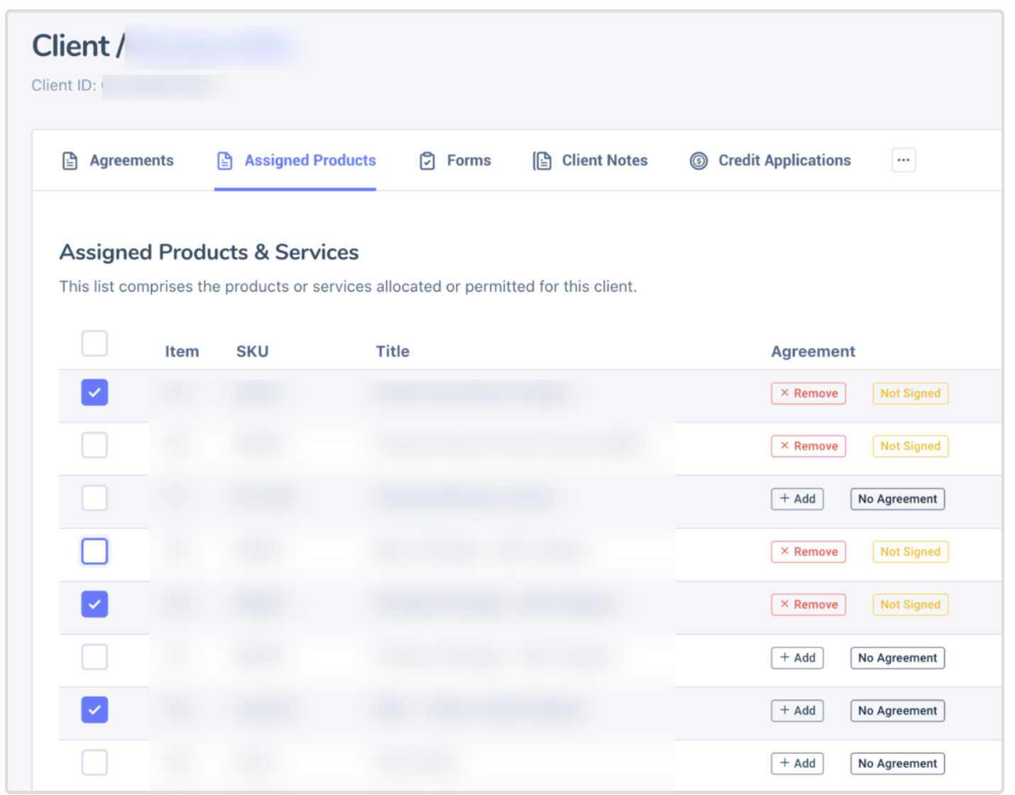This screenshot has height=795, width=1015.
Task: Click the plus icon beside Add in the seventh row
Action: pos(786,711)
